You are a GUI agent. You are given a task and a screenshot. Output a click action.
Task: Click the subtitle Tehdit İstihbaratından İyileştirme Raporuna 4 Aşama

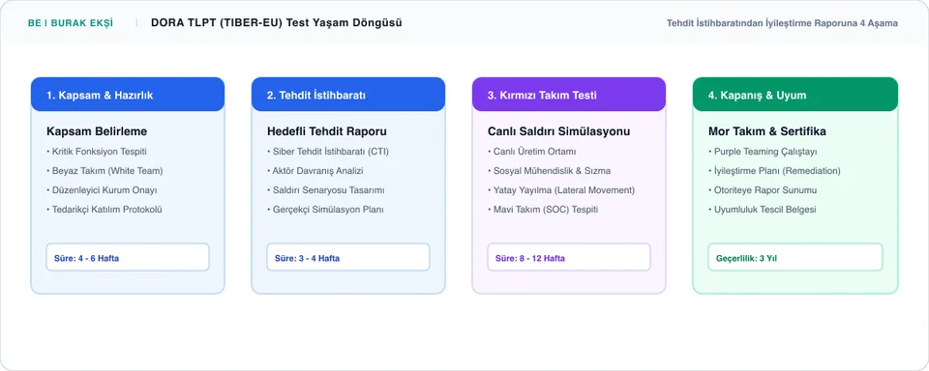tap(782, 23)
